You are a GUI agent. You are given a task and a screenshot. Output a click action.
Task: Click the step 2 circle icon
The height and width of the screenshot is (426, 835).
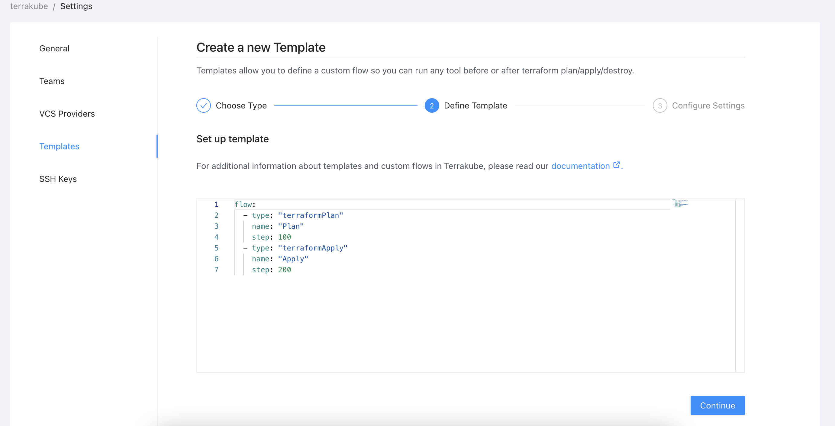click(x=432, y=106)
